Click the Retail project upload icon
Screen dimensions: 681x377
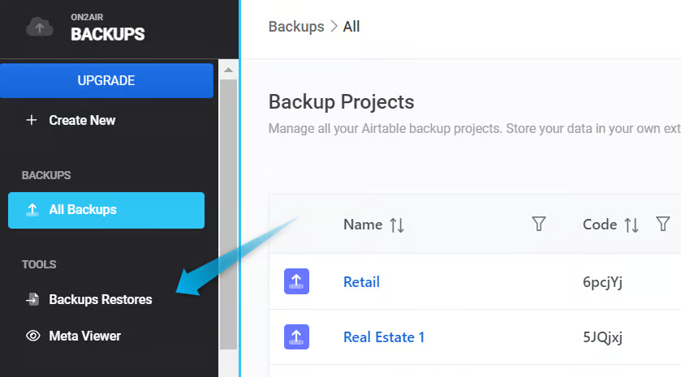pos(296,281)
